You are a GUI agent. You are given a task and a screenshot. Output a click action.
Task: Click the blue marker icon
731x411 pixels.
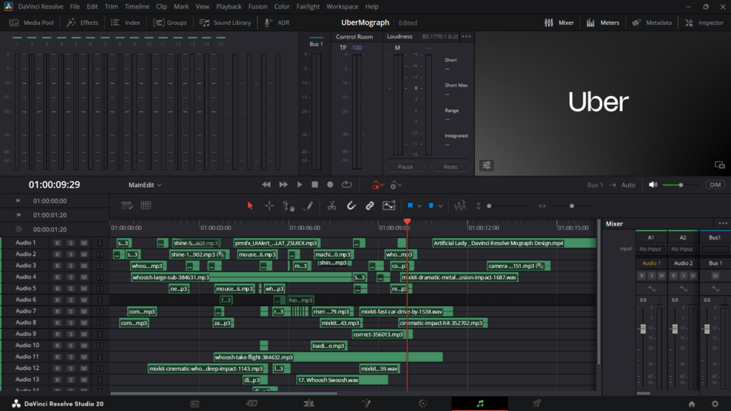[431, 205]
